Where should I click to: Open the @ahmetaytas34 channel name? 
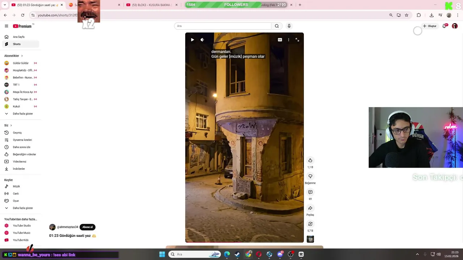pos(68,227)
